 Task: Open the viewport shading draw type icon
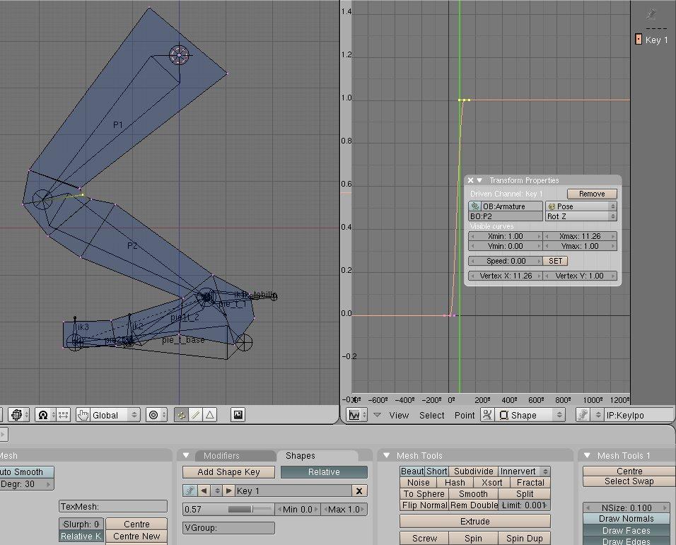[x=18, y=415]
